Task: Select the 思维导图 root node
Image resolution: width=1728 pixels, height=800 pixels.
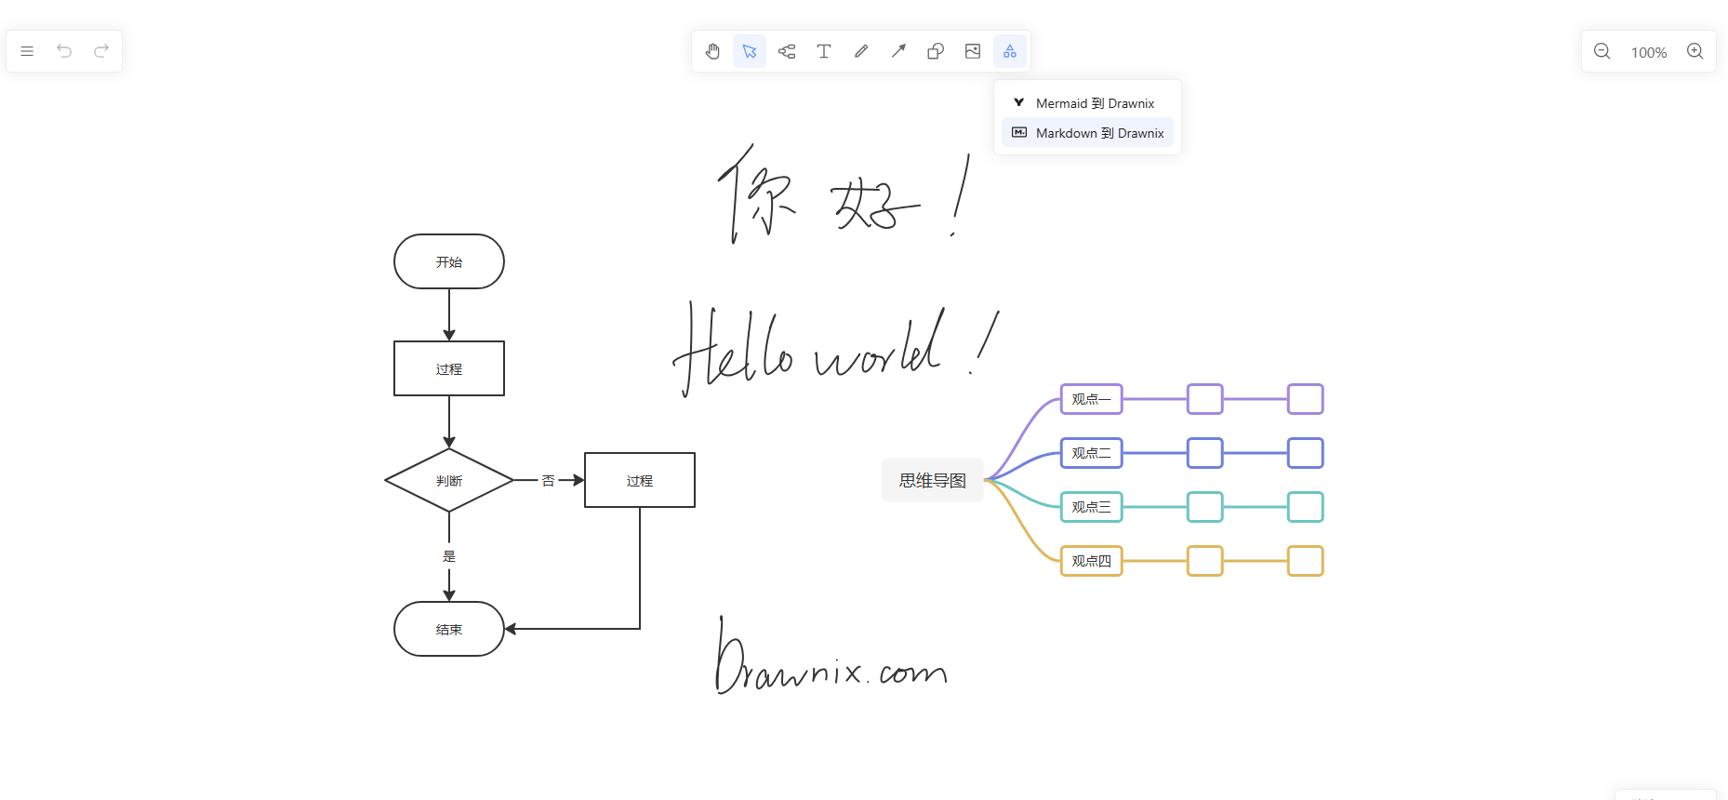Action: tap(933, 480)
